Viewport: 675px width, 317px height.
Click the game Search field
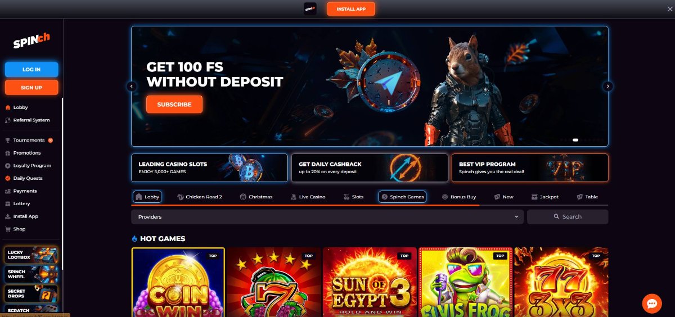click(x=568, y=216)
